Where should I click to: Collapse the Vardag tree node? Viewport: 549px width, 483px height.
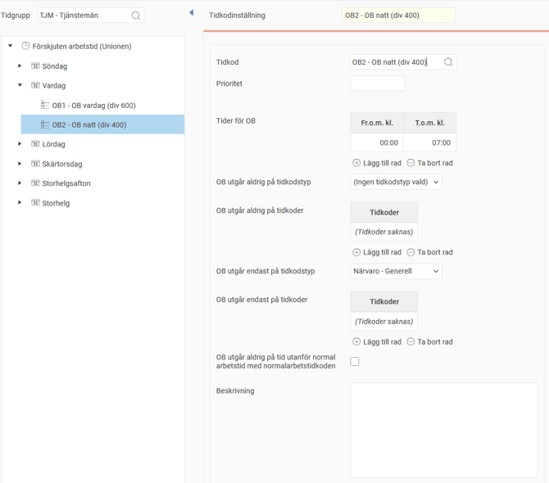click(20, 85)
